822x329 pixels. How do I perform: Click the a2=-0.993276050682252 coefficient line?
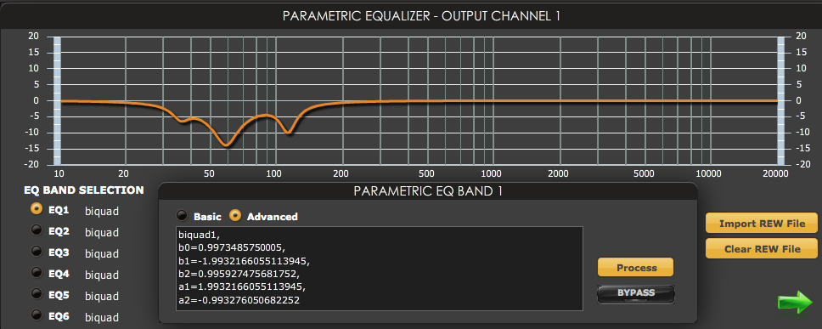239,300
